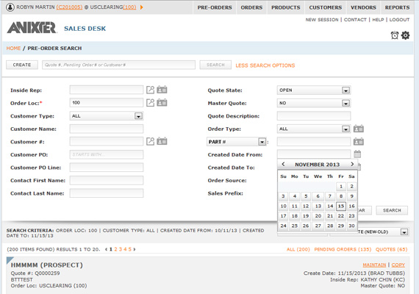Viewport: 419px width, 294px height.
Task: Click the Inside Rep lookup edit icon
Action: [x=150, y=90]
